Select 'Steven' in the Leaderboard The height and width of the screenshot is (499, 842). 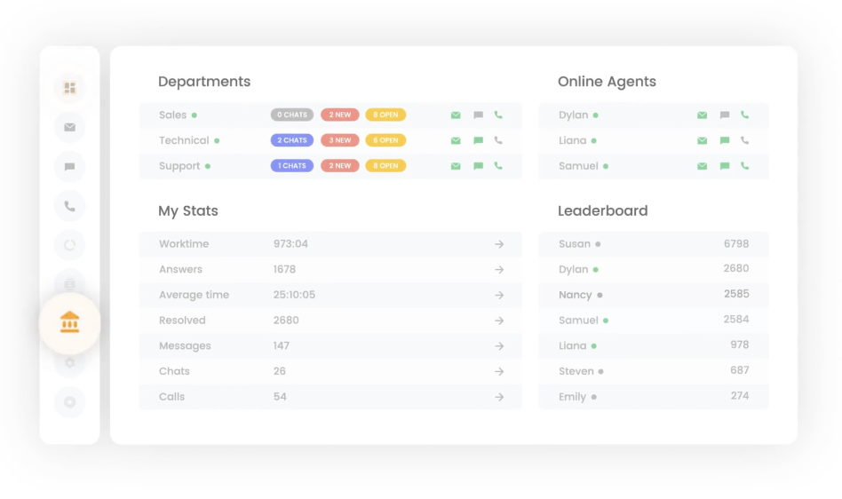point(576,371)
